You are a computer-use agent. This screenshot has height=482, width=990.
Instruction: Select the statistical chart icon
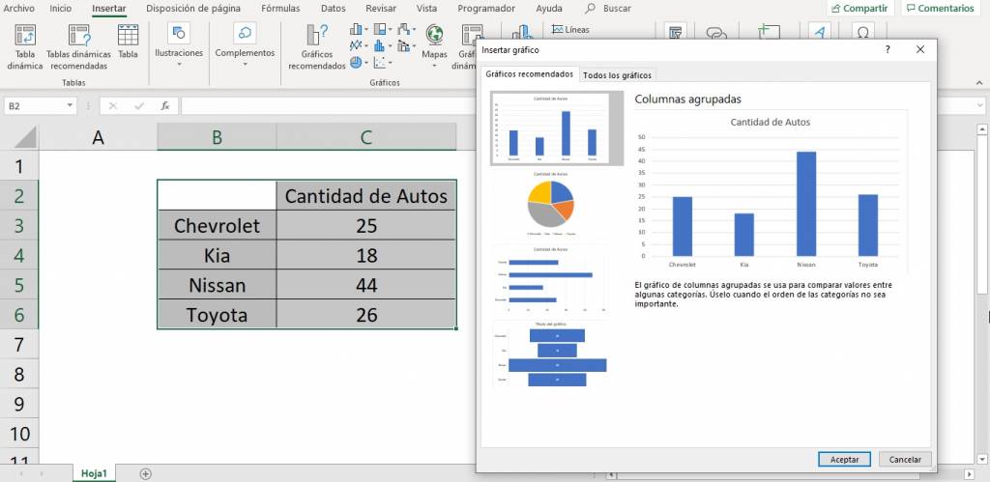pyautogui.click(x=379, y=45)
